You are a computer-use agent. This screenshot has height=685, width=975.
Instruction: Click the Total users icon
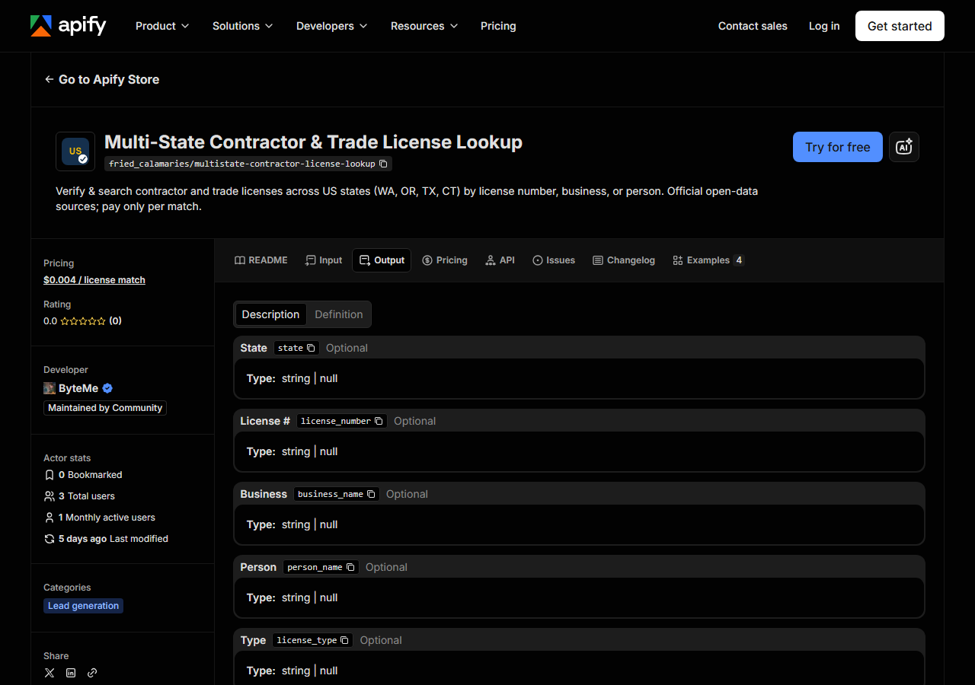(50, 496)
